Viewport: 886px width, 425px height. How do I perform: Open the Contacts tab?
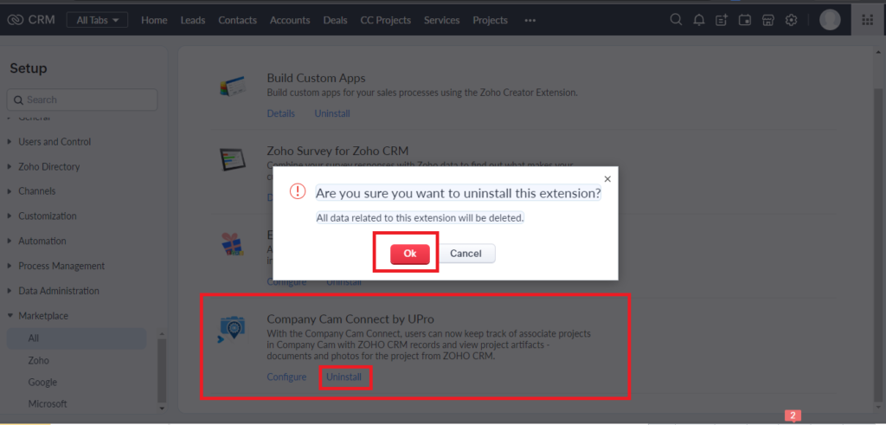[x=237, y=21]
